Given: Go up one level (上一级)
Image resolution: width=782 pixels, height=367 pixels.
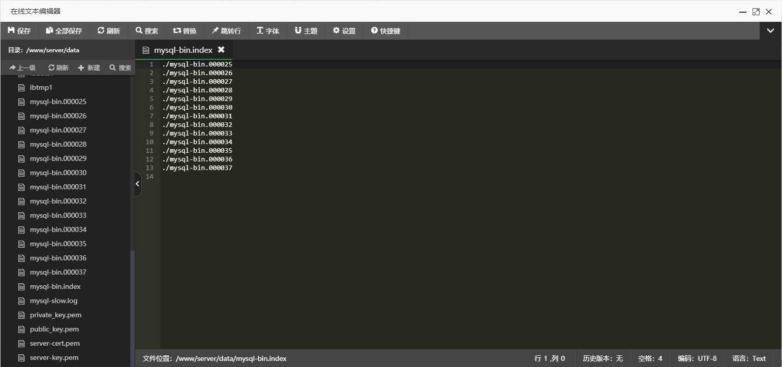Looking at the screenshot, I should point(23,68).
